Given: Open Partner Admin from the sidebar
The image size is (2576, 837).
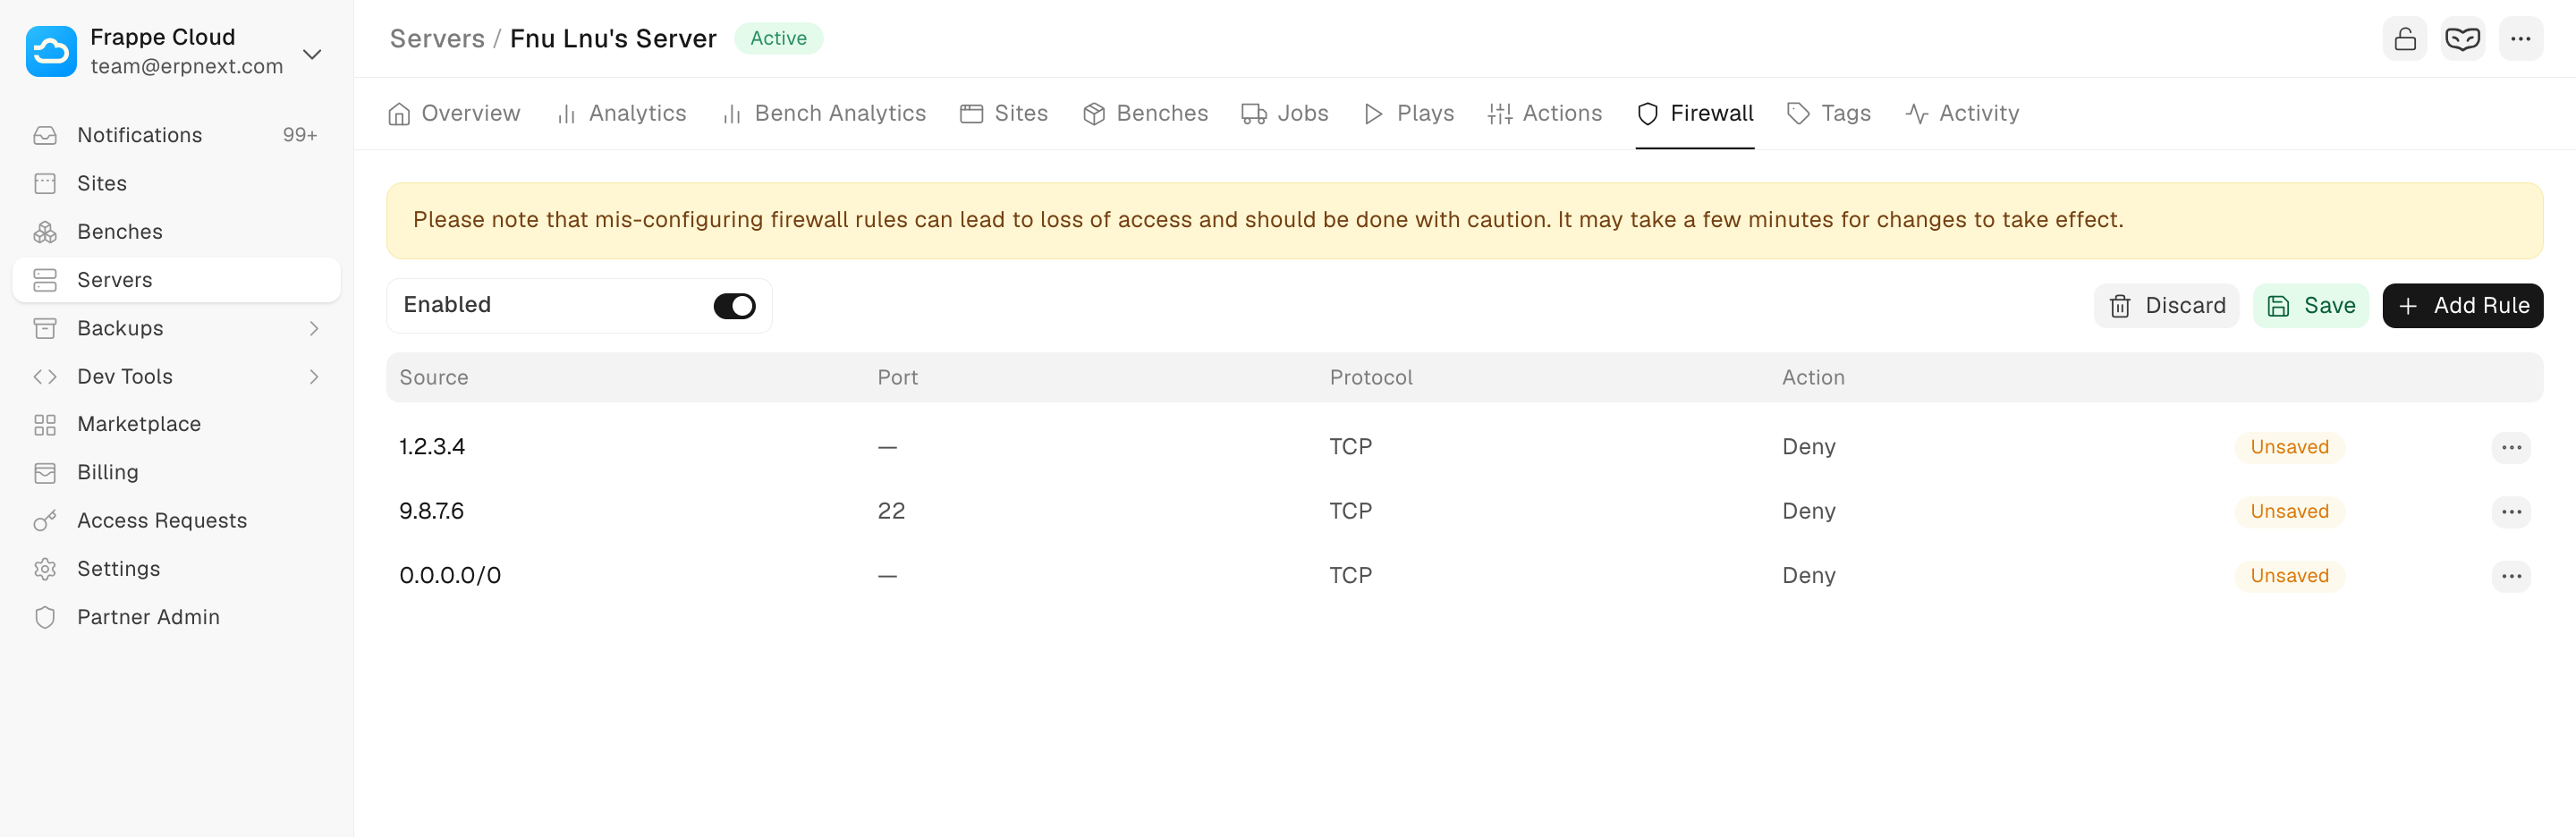Looking at the screenshot, I should pyautogui.click(x=148, y=617).
